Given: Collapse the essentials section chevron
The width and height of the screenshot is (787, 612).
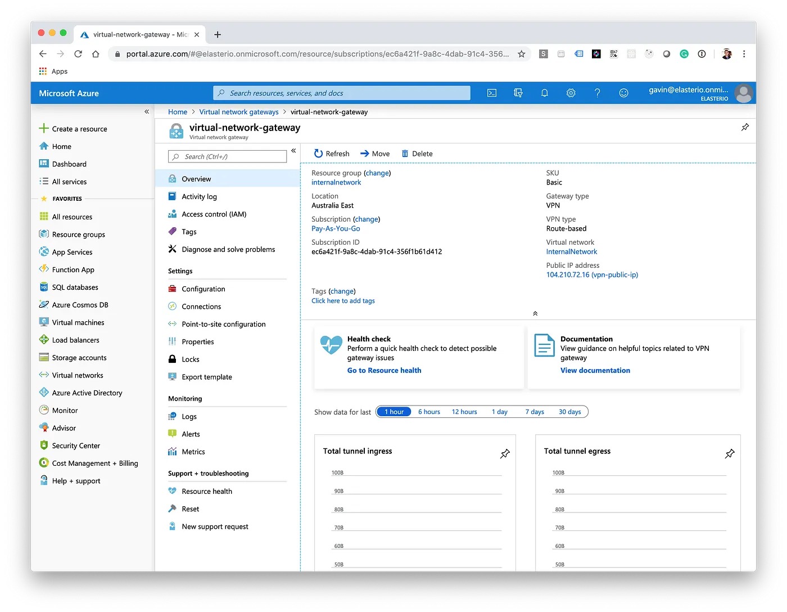Looking at the screenshot, I should [535, 313].
